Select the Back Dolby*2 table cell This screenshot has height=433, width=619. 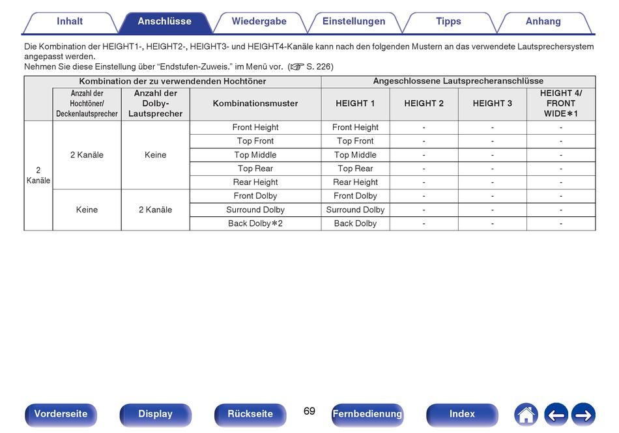tap(255, 223)
